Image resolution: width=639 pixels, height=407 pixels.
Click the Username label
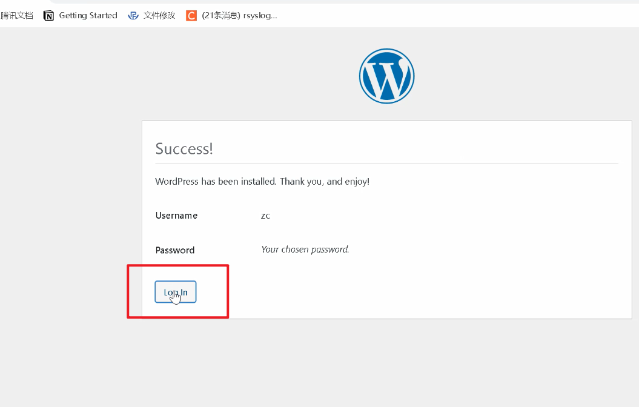pyautogui.click(x=176, y=216)
